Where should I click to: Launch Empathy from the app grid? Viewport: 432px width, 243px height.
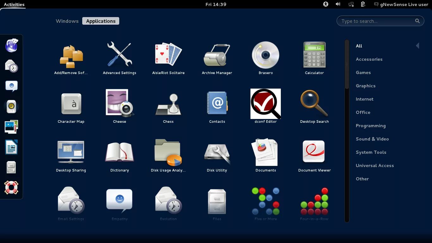120,204
